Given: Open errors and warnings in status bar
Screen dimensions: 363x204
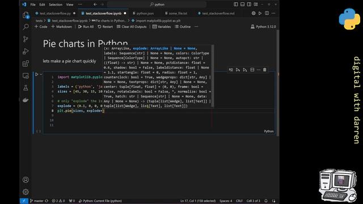Looking at the screenshot, I should (58, 201).
